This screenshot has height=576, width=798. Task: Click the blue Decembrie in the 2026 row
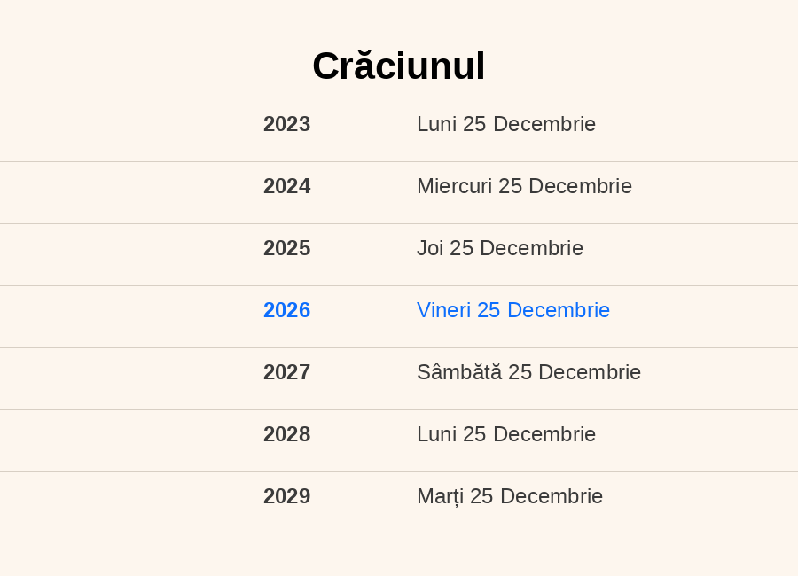click(x=559, y=310)
